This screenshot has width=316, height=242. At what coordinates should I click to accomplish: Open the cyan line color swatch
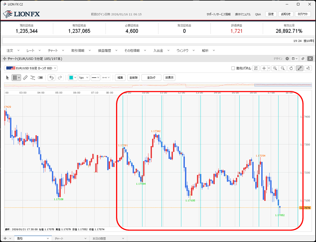click(x=71, y=77)
